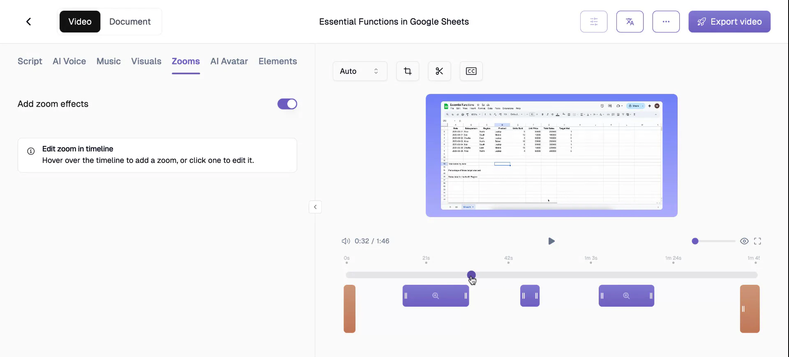Open the Elements tab
Viewport: 789px width, 357px height.
coord(278,61)
